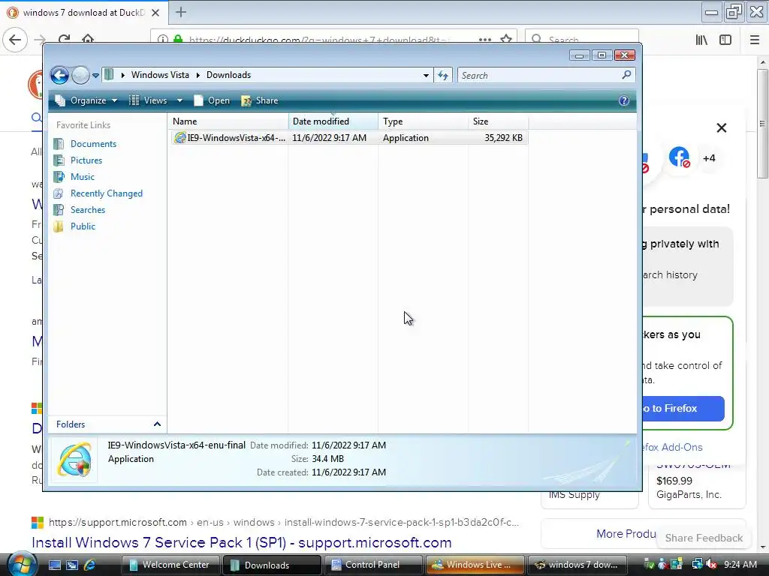Click the Explorer help question-mark icon
Viewport: 769px width, 576px height.
coord(624,100)
